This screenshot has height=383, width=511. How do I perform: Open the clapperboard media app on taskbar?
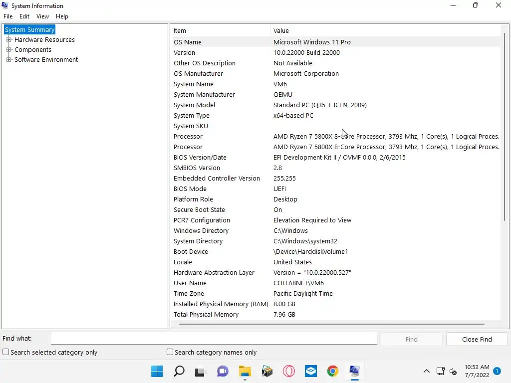point(267,371)
